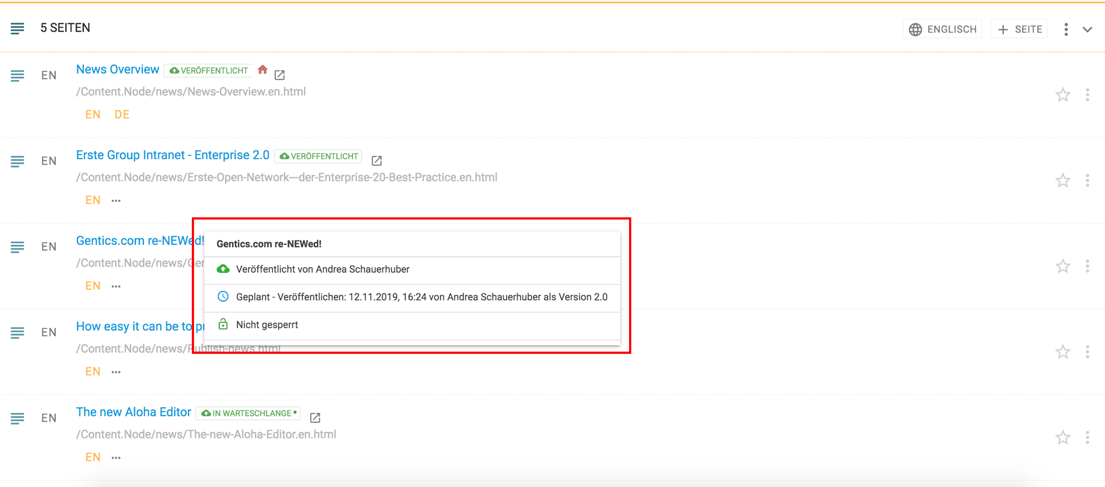Click path of The-new-Aloha-Editor.en.html
The height and width of the screenshot is (487, 1105).
(206, 434)
